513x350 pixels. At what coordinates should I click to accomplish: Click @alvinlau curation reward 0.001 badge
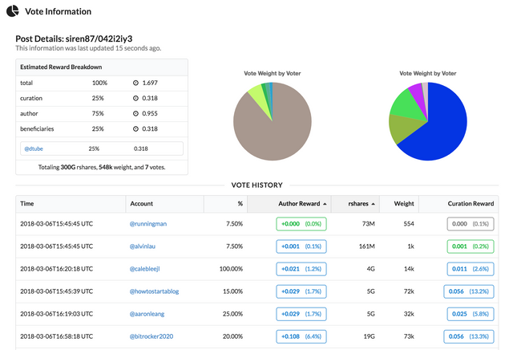(x=471, y=246)
